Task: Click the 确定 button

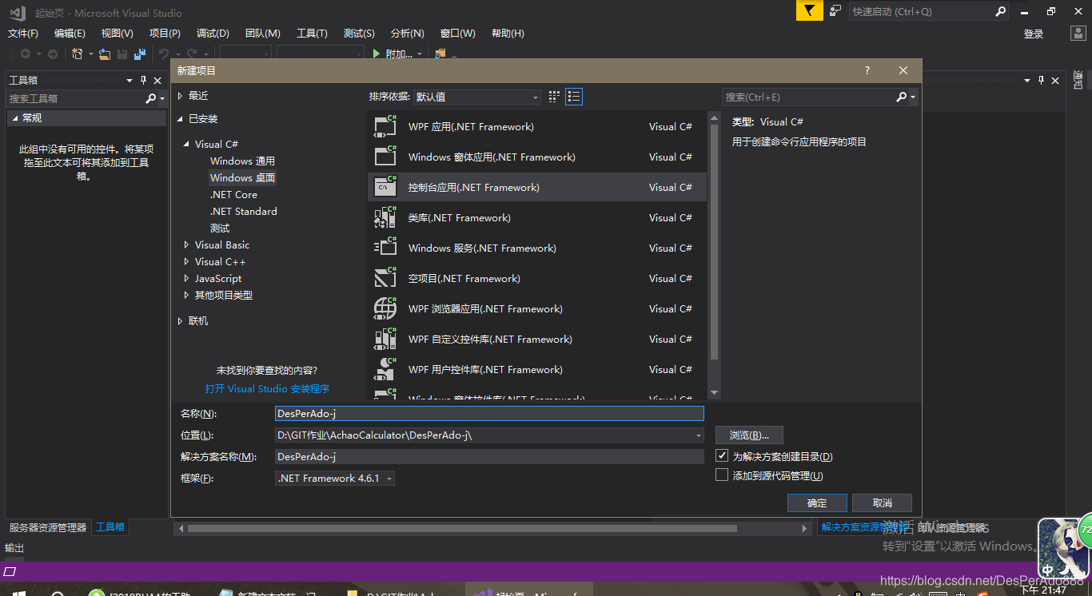Action: 817,503
